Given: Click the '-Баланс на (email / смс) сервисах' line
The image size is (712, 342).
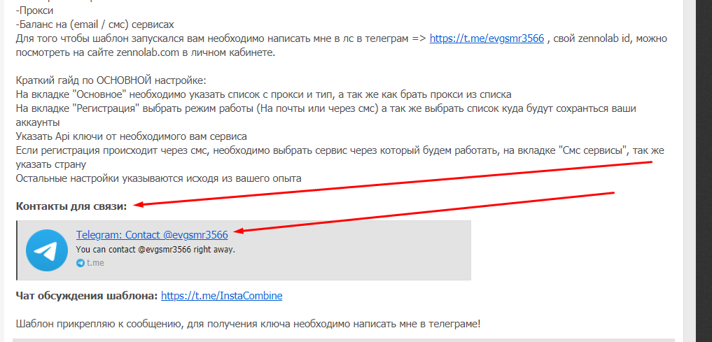Looking at the screenshot, I should pos(95,24).
